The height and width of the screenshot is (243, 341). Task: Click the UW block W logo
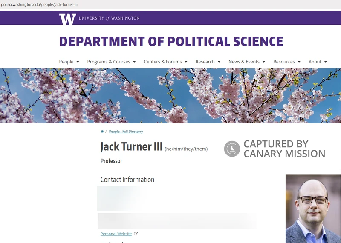coord(67,19)
